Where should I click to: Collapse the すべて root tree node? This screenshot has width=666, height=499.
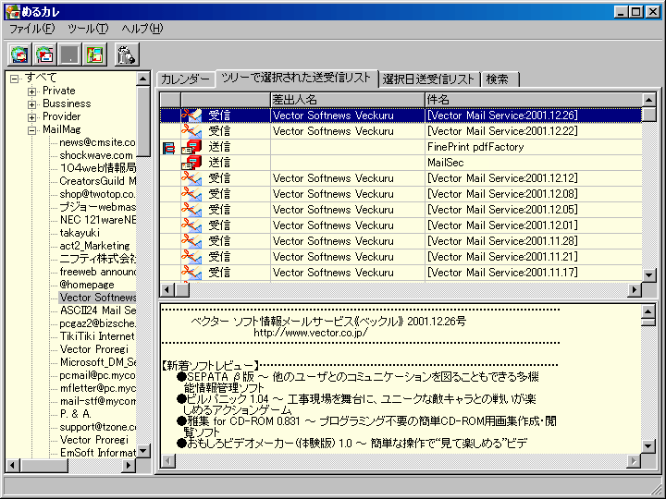15,79
